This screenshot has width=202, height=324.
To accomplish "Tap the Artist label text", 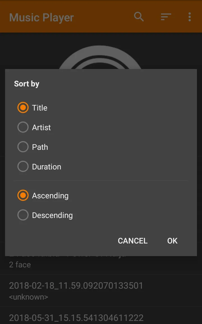I will 41,127.
